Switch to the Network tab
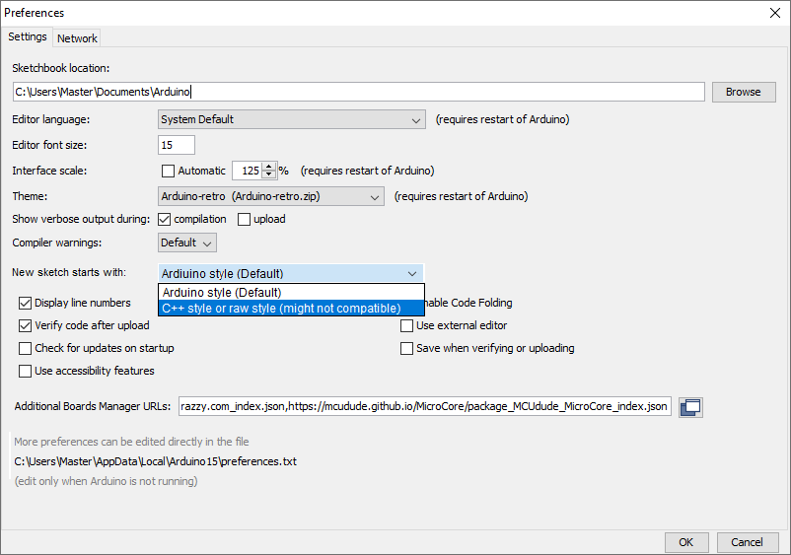The image size is (791, 555). 77,38
